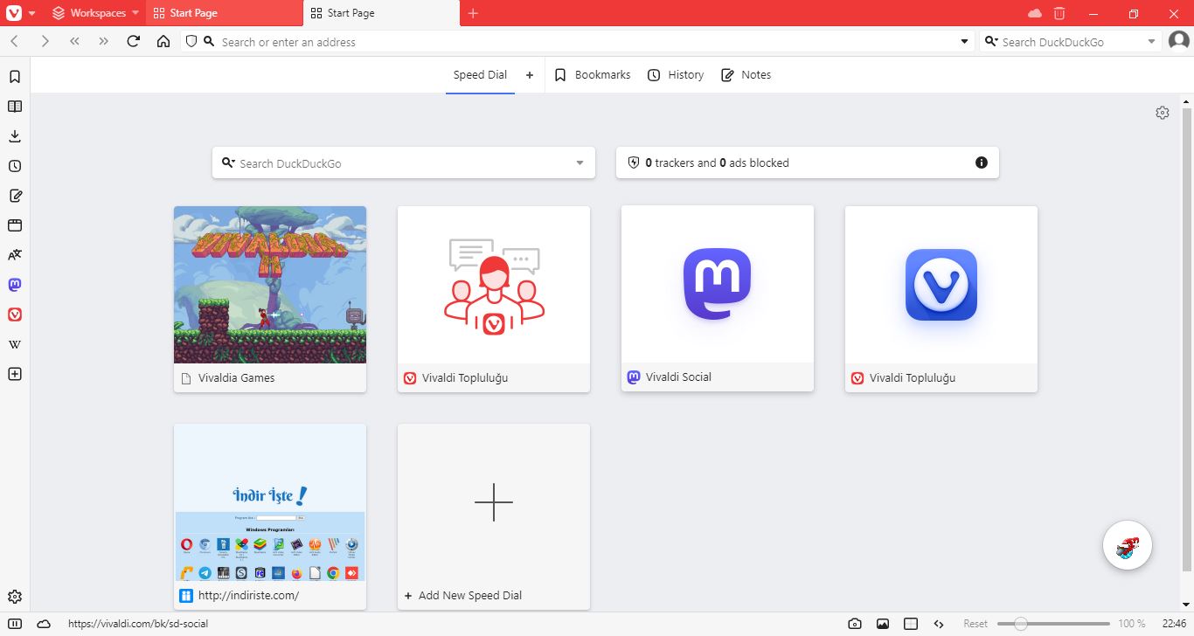Open the Window panel in sidebar
Screen dimensions: 1194x636
(x=15, y=225)
